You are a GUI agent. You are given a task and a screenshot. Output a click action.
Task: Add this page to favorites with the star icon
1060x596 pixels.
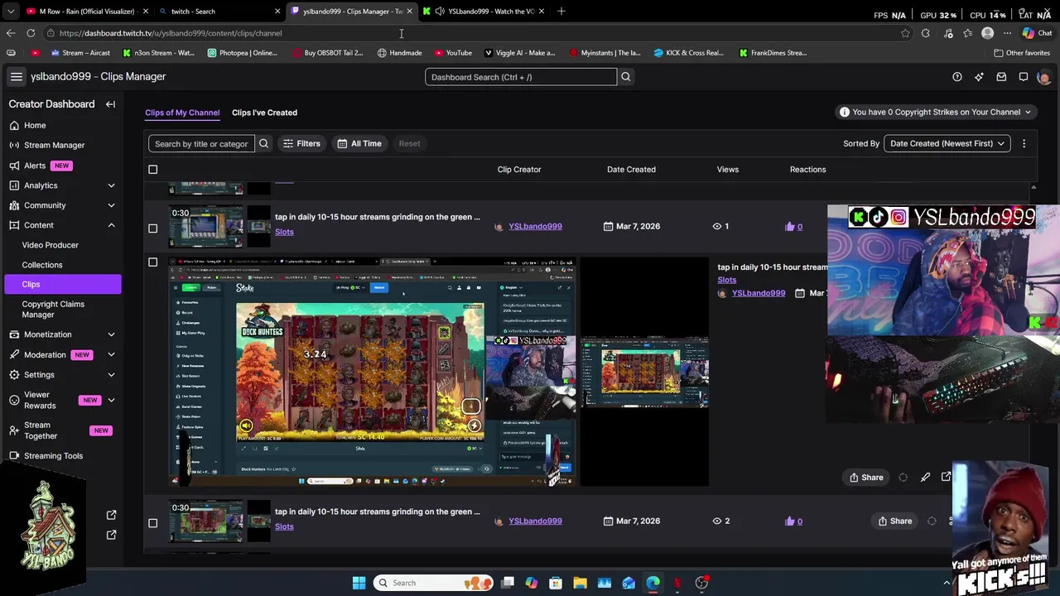[x=905, y=33]
